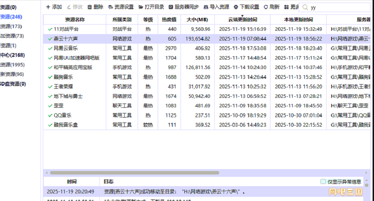374x201 pixels.
Task: Sort by 所属类别 column header
Action: (122, 20)
